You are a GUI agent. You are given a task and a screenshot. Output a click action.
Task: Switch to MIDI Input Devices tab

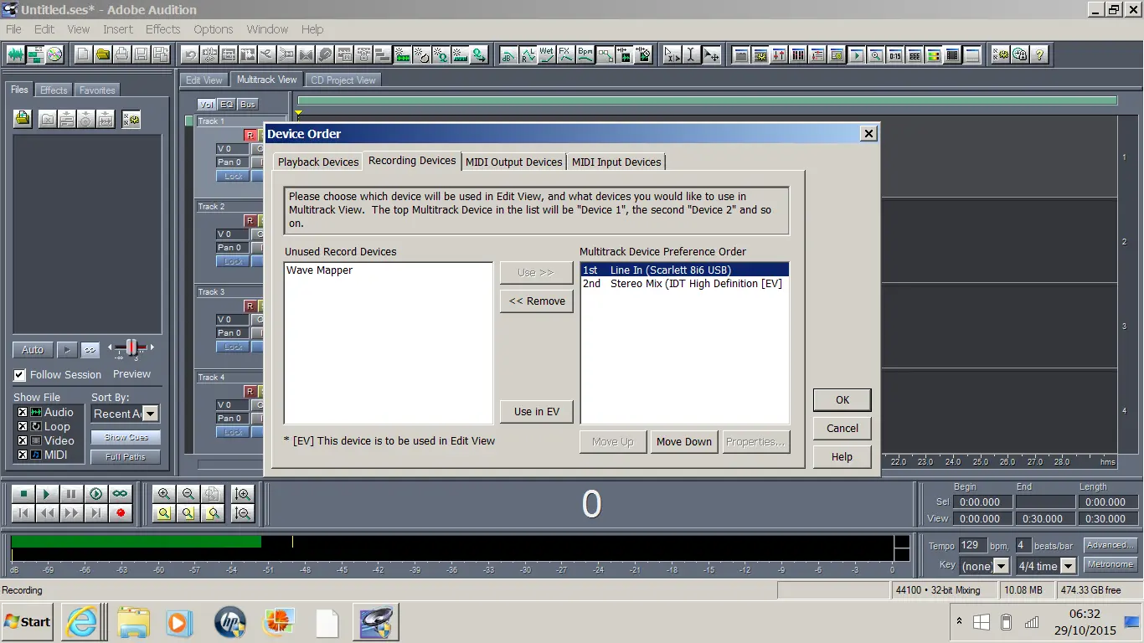(x=616, y=162)
